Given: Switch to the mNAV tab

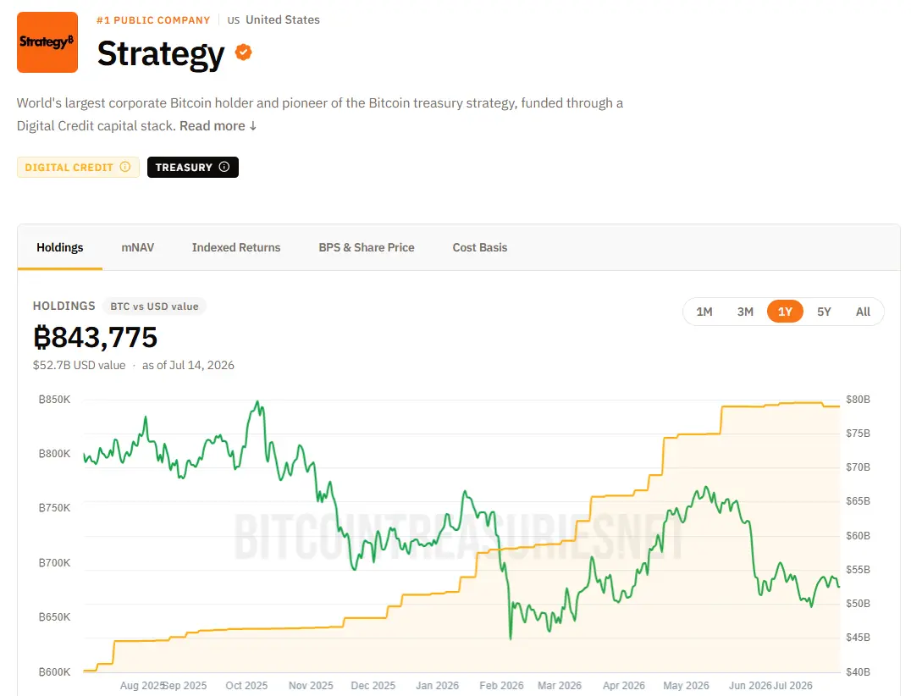Looking at the screenshot, I should (138, 247).
